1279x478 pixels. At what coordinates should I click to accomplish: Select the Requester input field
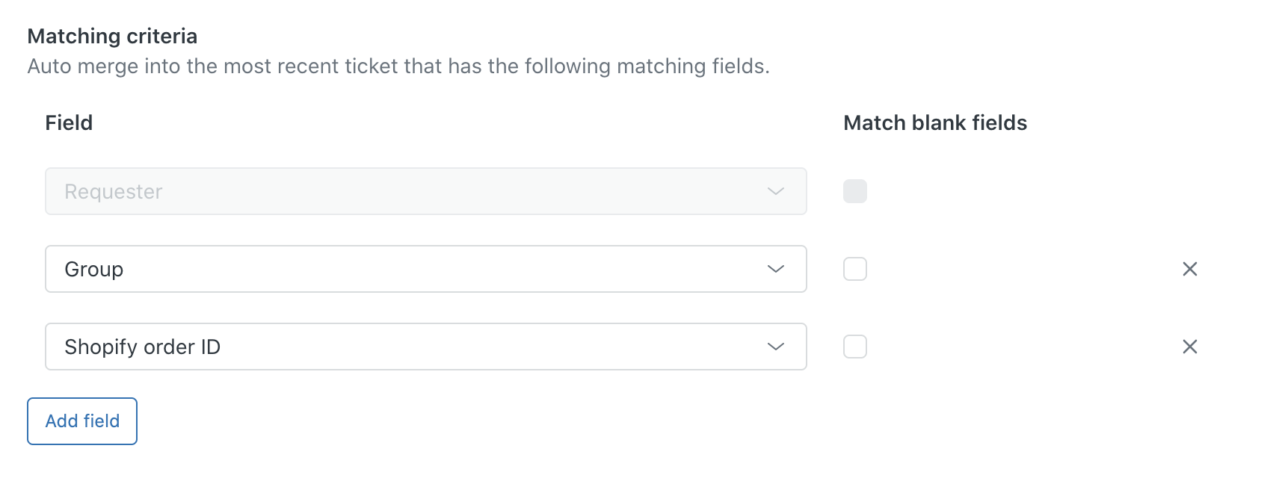(426, 191)
